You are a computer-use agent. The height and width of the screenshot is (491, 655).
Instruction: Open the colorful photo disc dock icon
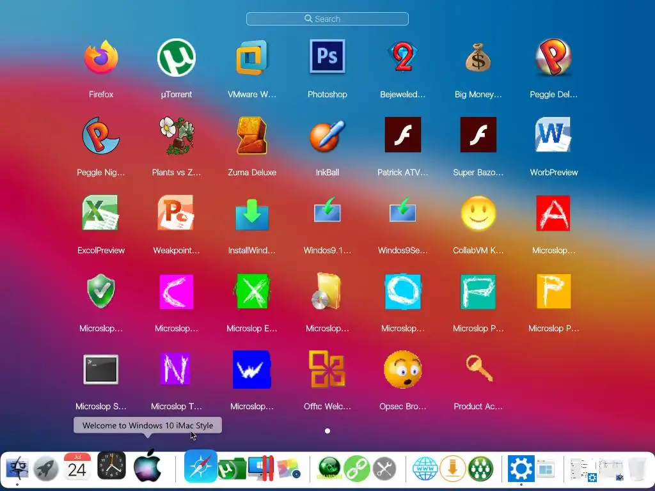coord(289,469)
